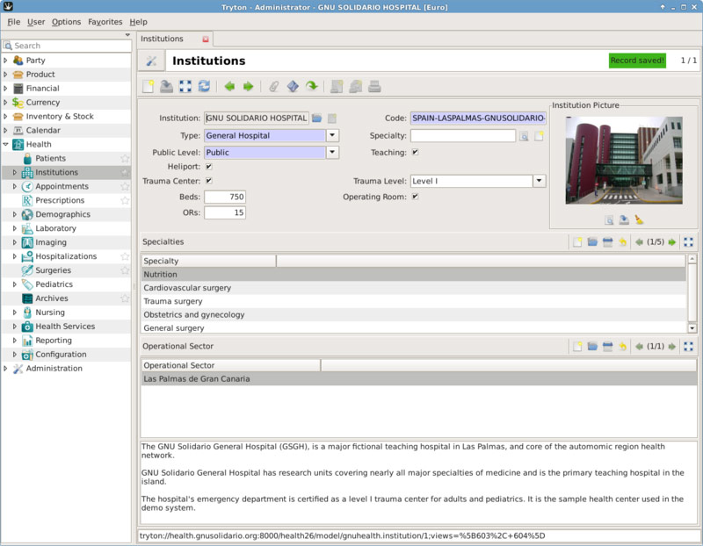The image size is (703, 546).
Task: Go to next specialty with green forward arrow
Action: (672, 241)
